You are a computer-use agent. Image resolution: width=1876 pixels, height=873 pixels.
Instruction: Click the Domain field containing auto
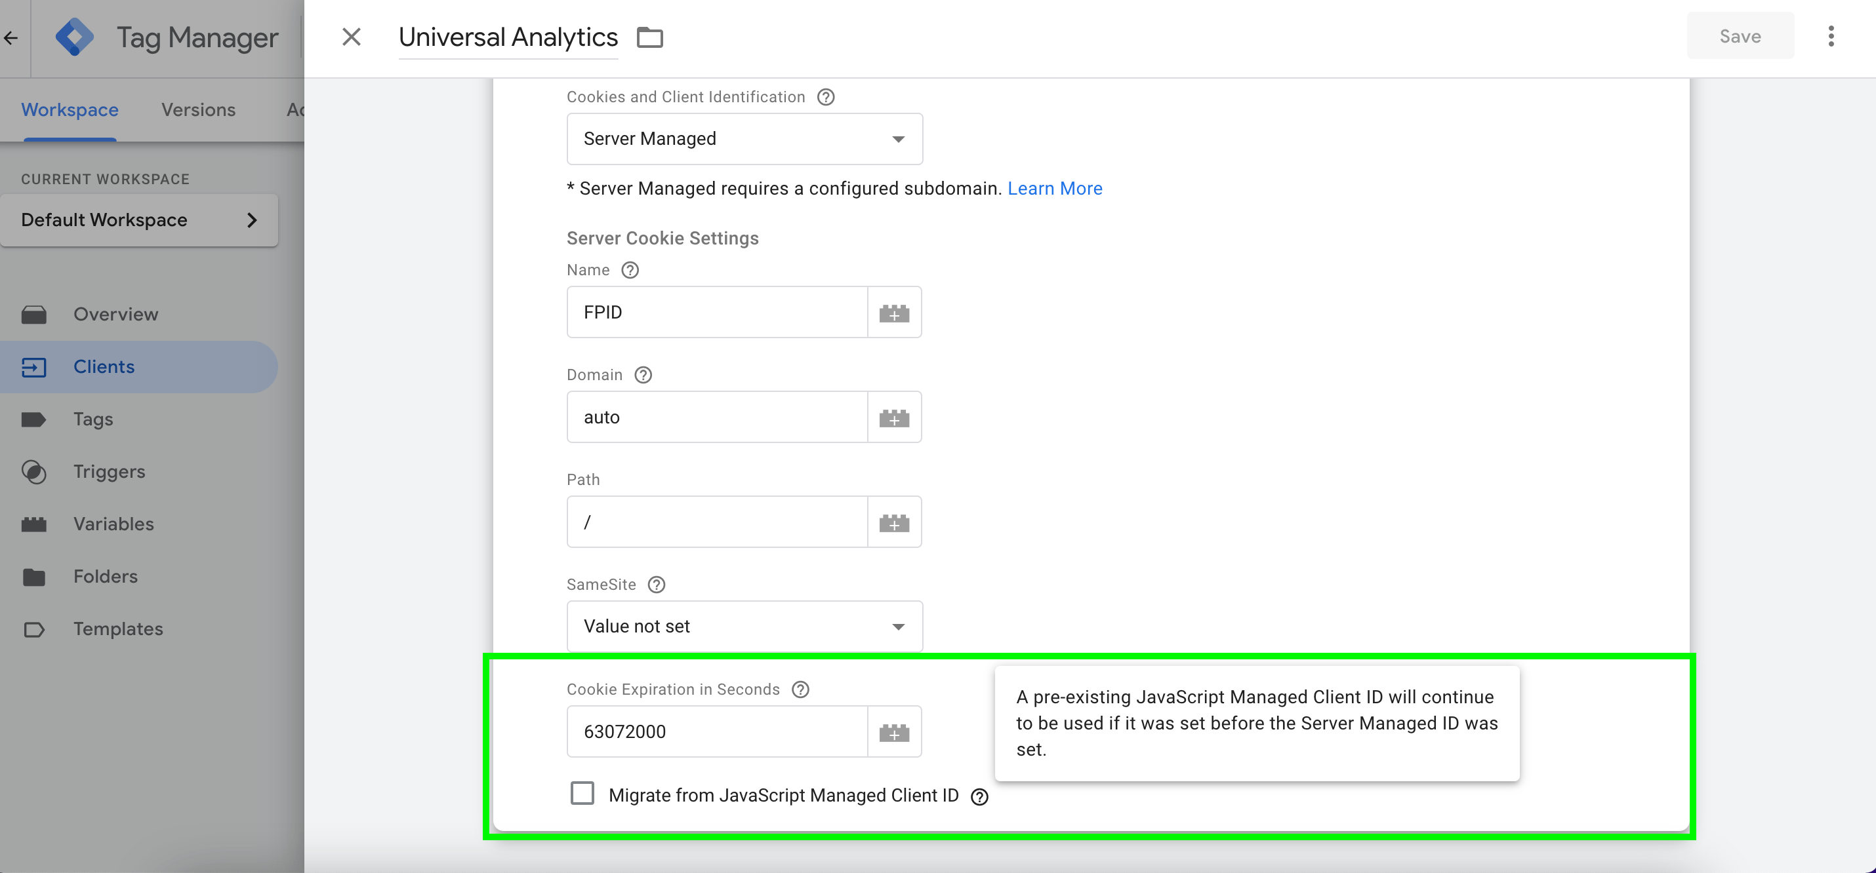pyautogui.click(x=716, y=417)
